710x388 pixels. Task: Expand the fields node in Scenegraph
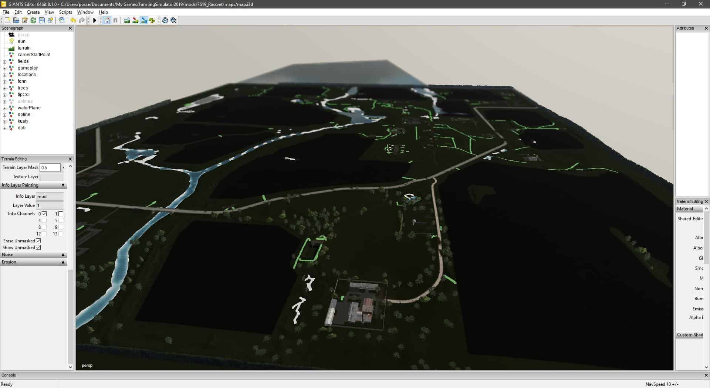4,62
